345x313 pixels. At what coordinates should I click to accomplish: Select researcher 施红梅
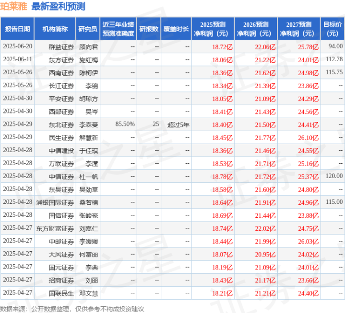(88, 60)
